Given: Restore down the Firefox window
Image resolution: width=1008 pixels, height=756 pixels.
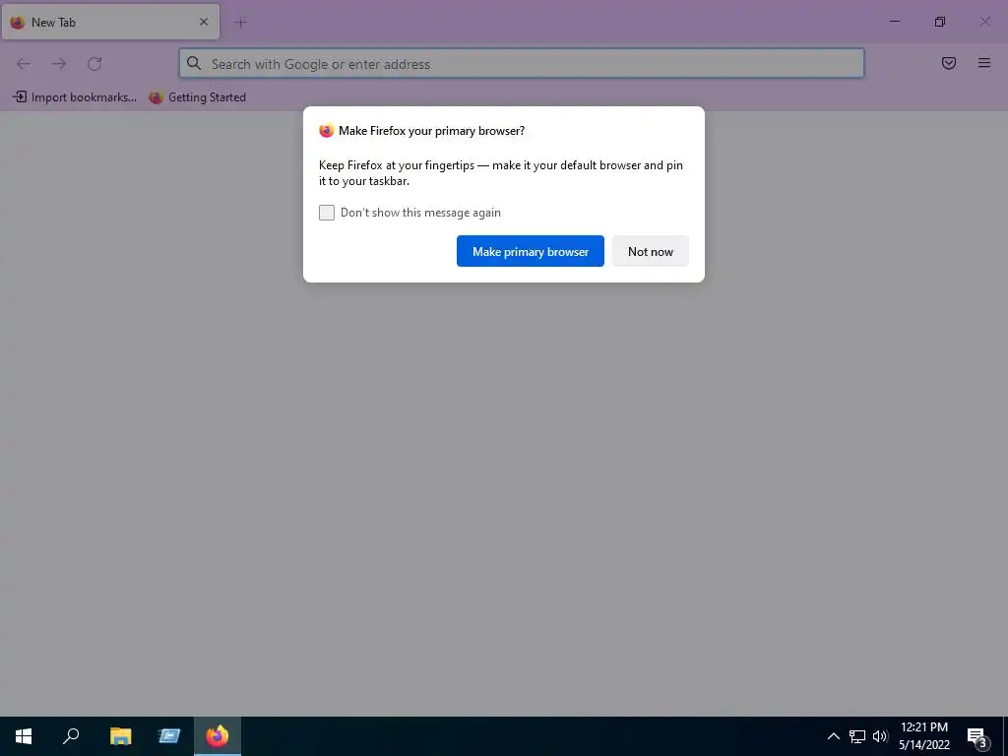Looking at the screenshot, I should point(940,22).
